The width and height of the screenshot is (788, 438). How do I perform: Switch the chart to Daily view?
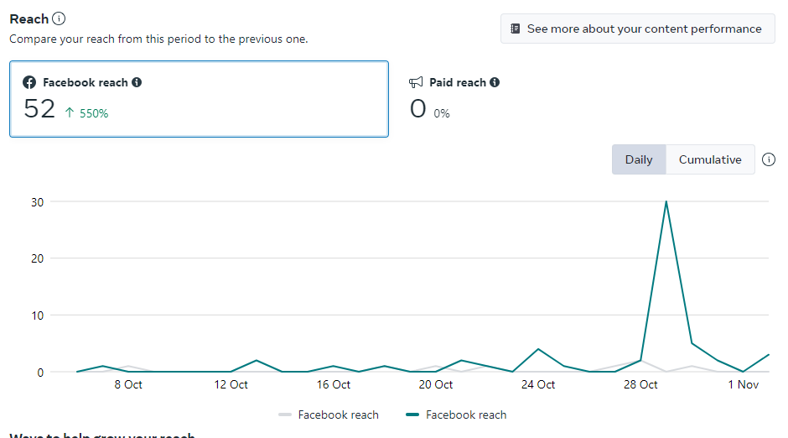pos(638,159)
